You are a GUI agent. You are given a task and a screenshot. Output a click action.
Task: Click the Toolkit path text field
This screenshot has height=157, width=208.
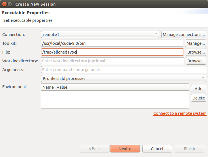tap(112, 43)
